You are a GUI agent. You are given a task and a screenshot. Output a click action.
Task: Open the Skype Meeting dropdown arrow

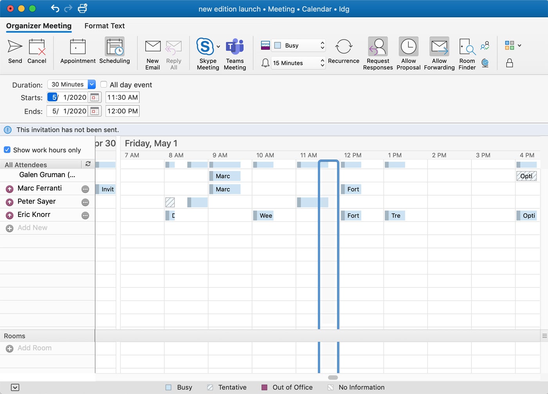pyautogui.click(x=218, y=47)
